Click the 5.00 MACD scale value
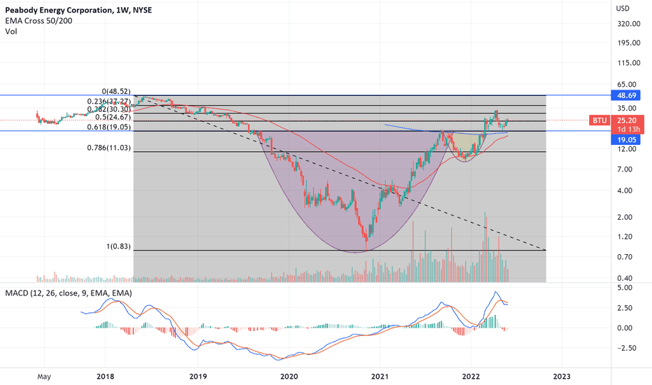 click(625, 288)
